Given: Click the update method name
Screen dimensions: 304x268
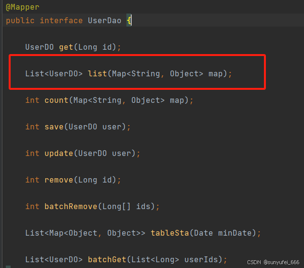Looking at the screenshot, I should (59, 154).
